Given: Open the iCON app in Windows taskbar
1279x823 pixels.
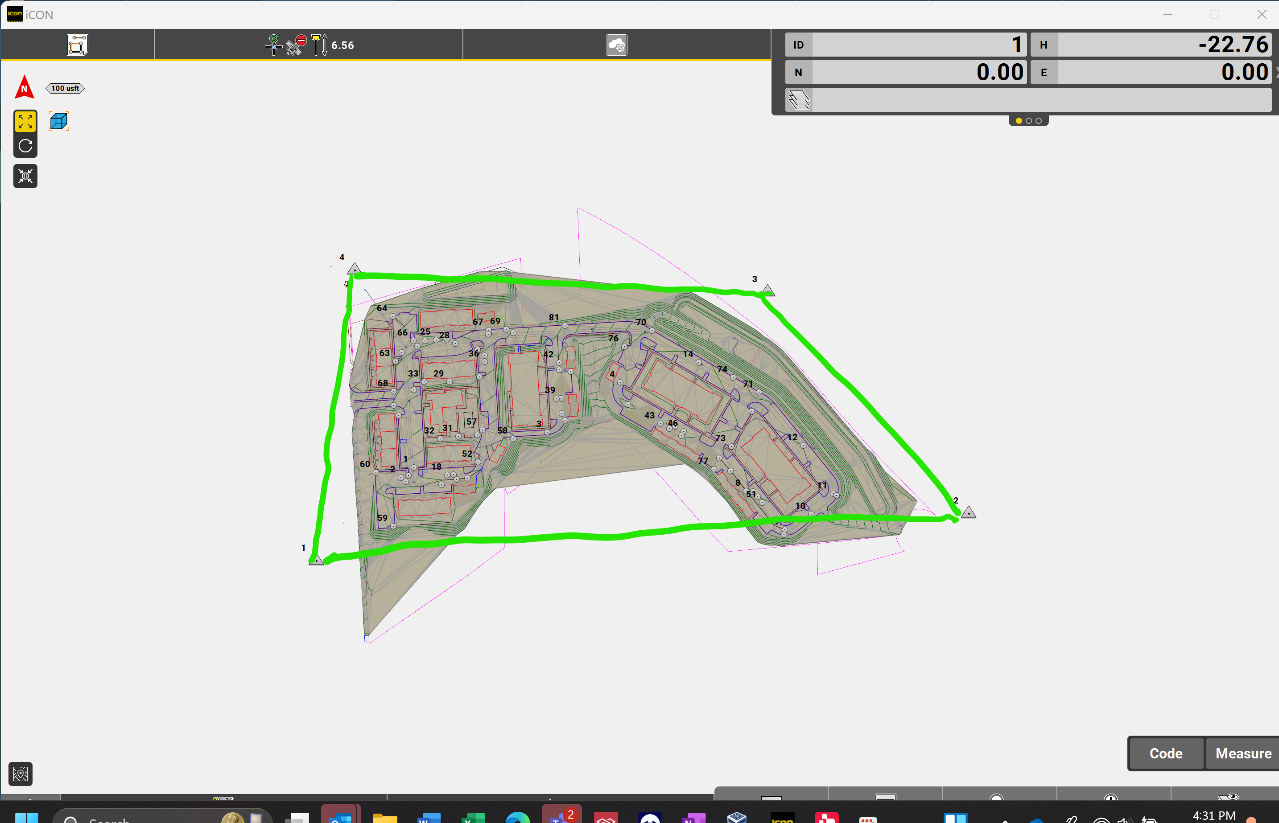Looking at the screenshot, I should tap(782, 818).
